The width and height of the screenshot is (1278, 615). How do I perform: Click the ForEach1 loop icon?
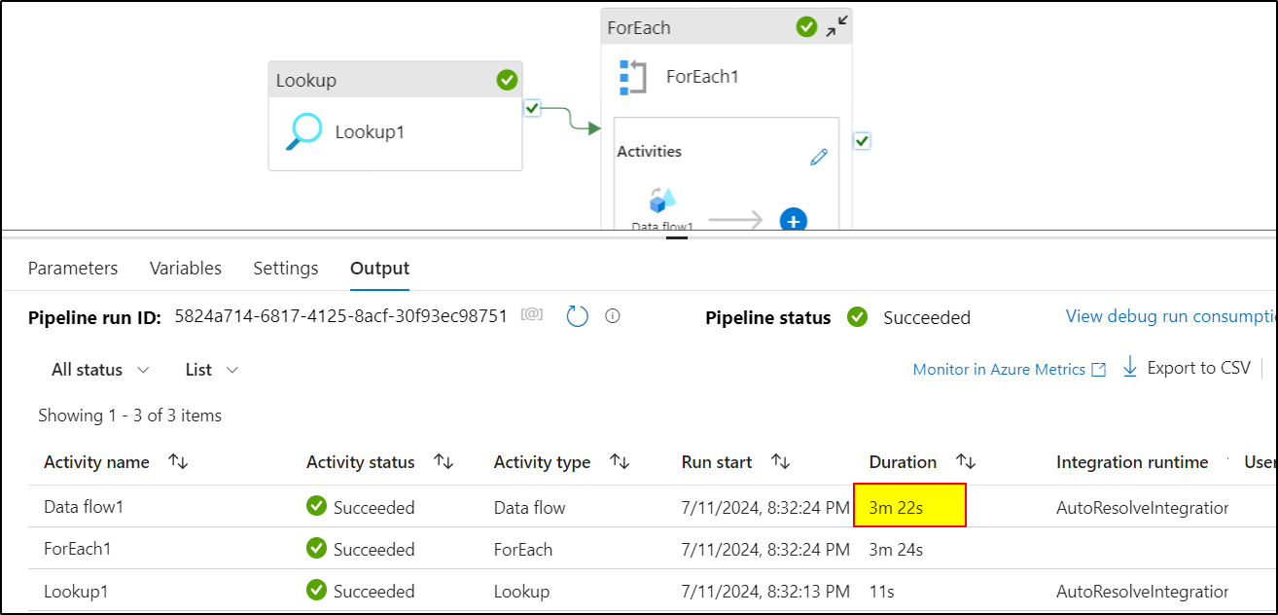pos(633,77)
